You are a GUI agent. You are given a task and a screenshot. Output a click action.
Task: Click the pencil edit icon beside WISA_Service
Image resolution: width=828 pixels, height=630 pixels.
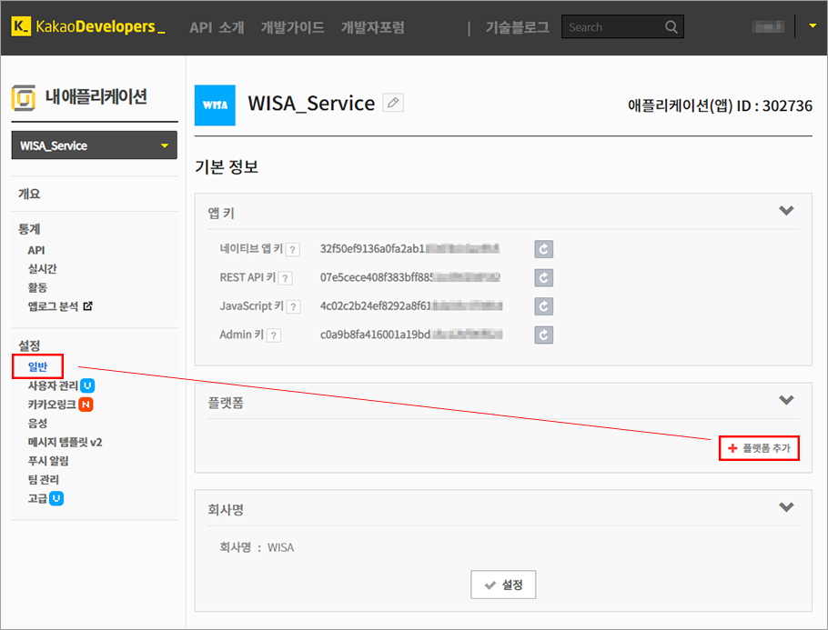393,103
